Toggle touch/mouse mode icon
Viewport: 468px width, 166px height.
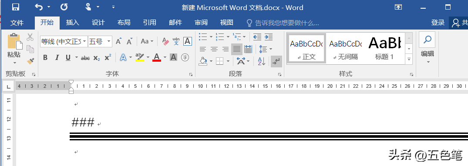pos(88,7)
